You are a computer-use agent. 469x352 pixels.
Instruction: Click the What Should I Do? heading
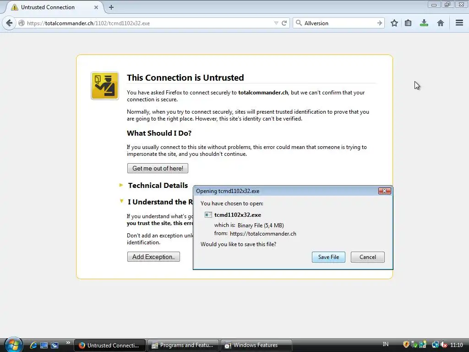click(159, 133)
